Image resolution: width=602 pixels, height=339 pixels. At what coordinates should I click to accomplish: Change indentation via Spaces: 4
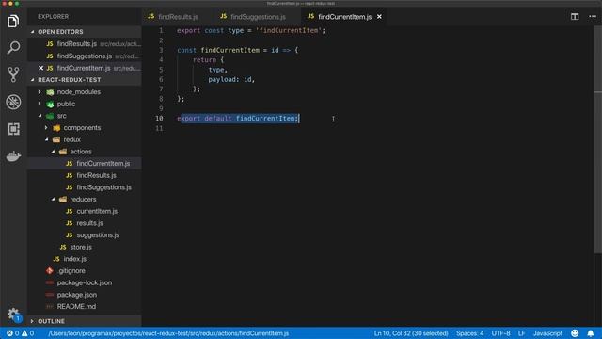tap(470, 333)
